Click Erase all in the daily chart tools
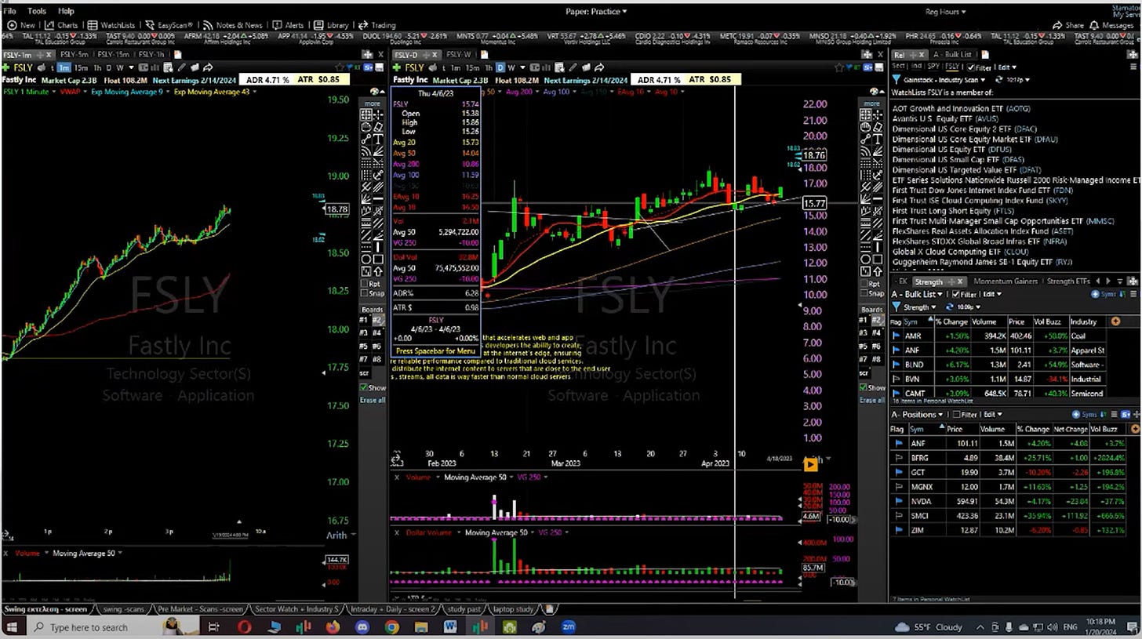This screenshot has width=1142, height=639. point(871,400)
